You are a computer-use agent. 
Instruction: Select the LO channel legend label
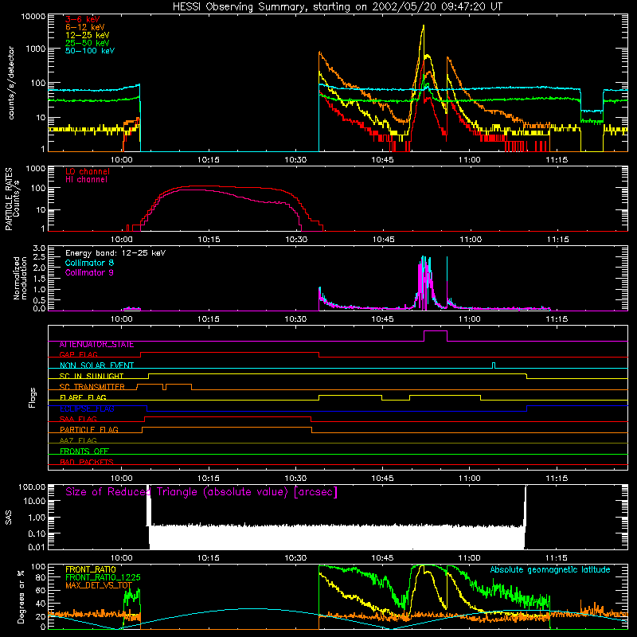point(88,171)
